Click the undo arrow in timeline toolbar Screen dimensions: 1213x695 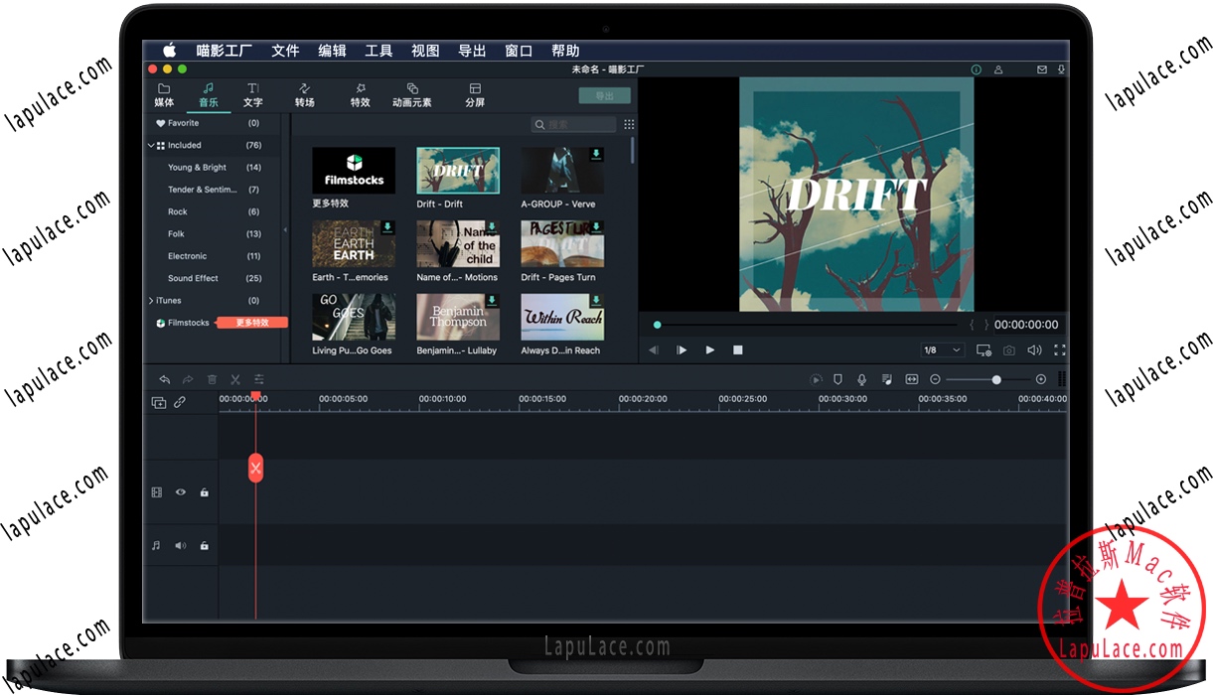pos(164,379)
